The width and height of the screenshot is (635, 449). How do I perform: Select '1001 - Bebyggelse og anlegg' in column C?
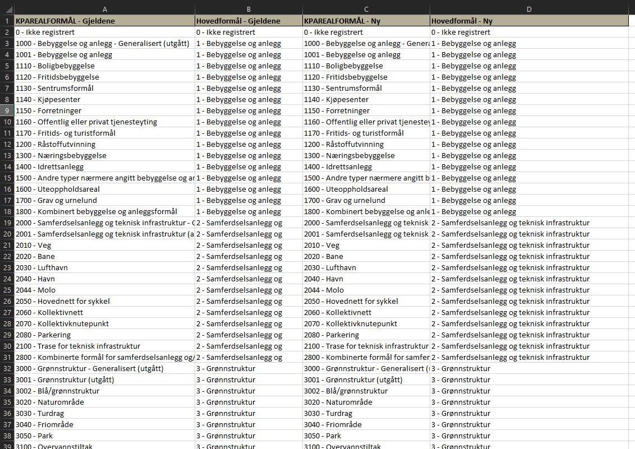click(x=366, y=54)
